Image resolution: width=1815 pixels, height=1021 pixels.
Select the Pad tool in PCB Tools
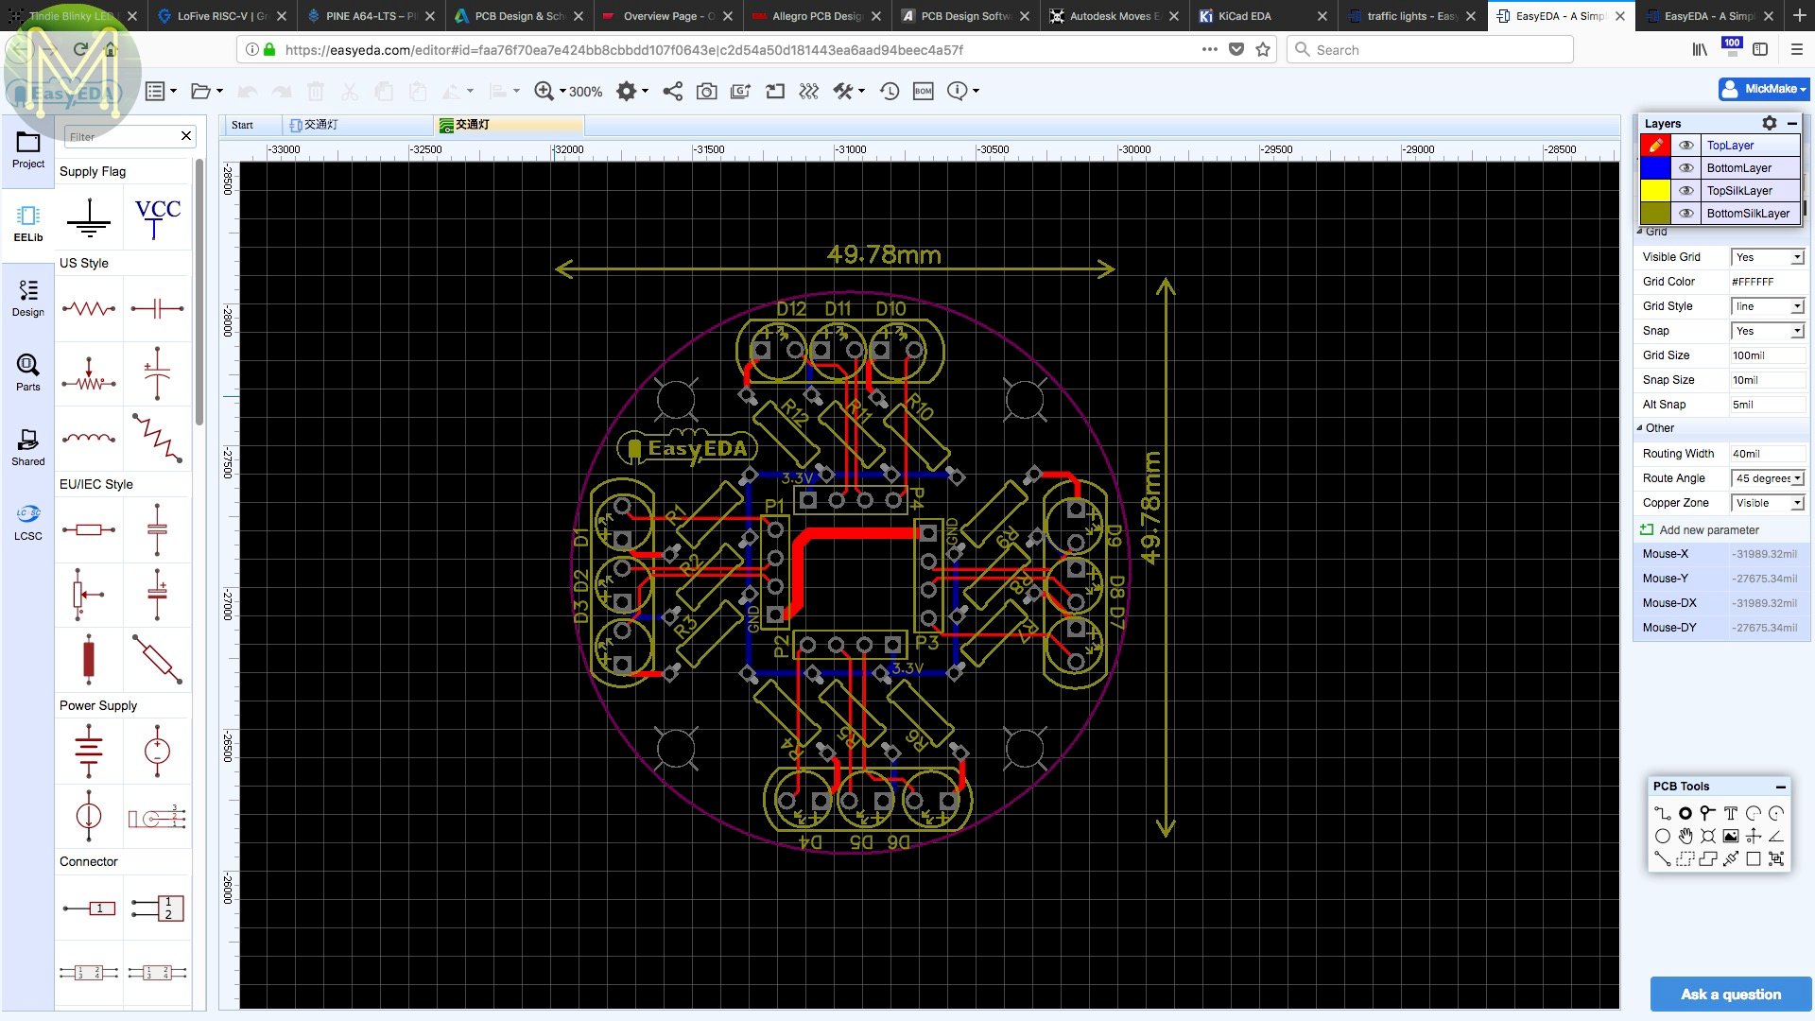click(1685, 813)
